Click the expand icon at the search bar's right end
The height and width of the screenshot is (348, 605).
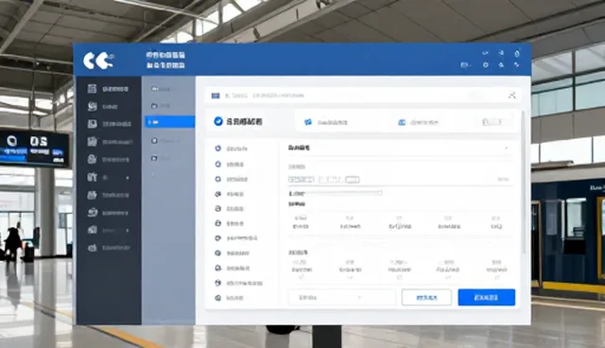tap(512, 96)
